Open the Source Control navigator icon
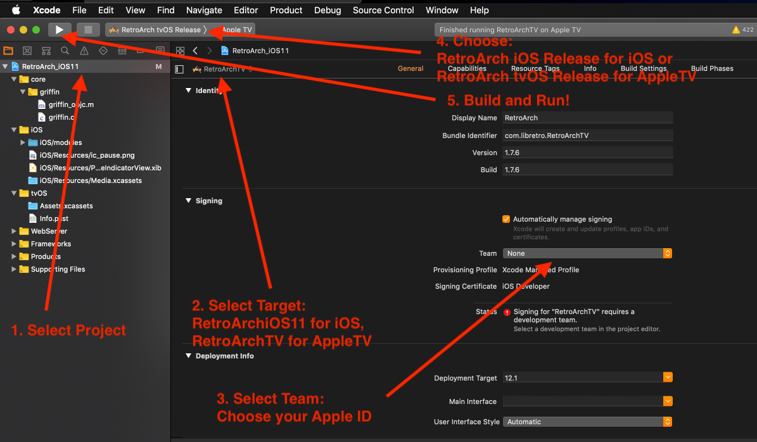The width and height of the screenshot is (757, 442). pos(27,51)
